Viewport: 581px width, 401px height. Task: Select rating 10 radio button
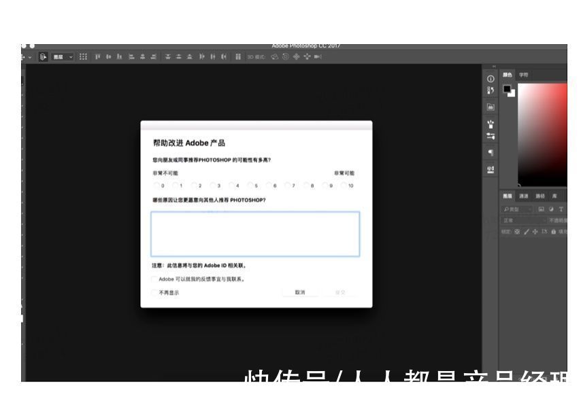pos(344,185)
